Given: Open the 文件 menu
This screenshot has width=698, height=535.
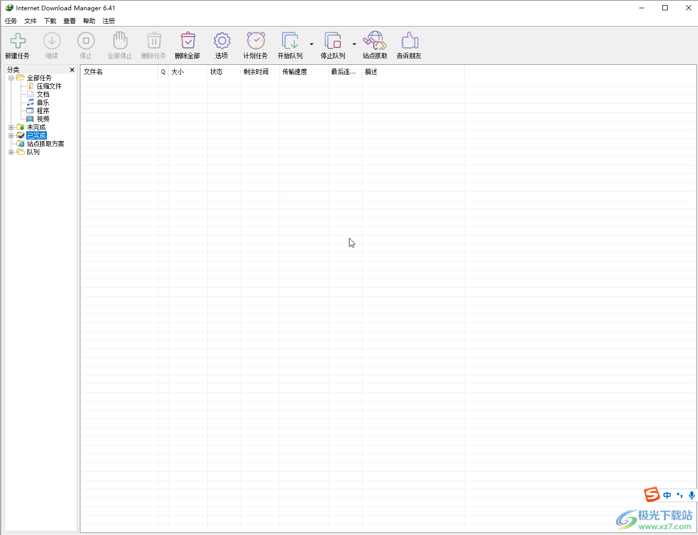Looking at the screenshot, I should (30, 21).
